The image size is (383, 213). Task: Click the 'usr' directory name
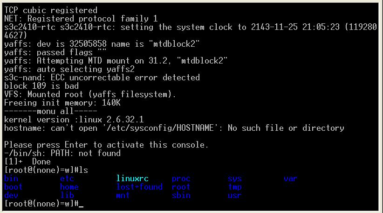tap(234, 195)
